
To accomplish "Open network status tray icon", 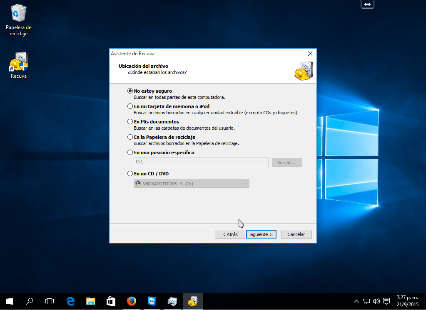I will (366, 301).
